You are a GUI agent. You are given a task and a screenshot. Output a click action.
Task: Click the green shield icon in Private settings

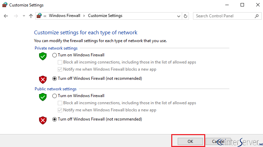coord(43,56)
